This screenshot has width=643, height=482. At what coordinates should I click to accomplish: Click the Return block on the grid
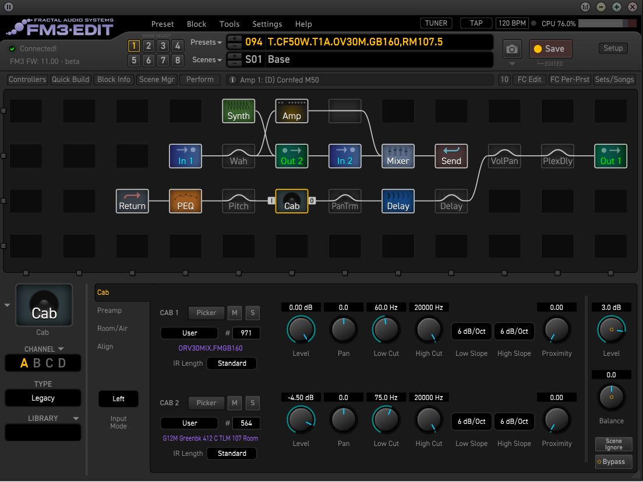[x=132, y=201]
